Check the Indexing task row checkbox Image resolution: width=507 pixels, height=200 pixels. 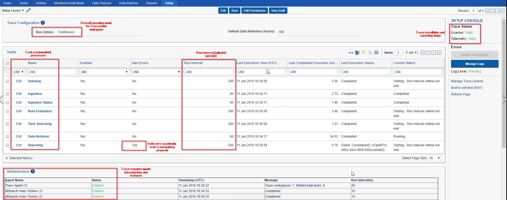pos(7,81)
